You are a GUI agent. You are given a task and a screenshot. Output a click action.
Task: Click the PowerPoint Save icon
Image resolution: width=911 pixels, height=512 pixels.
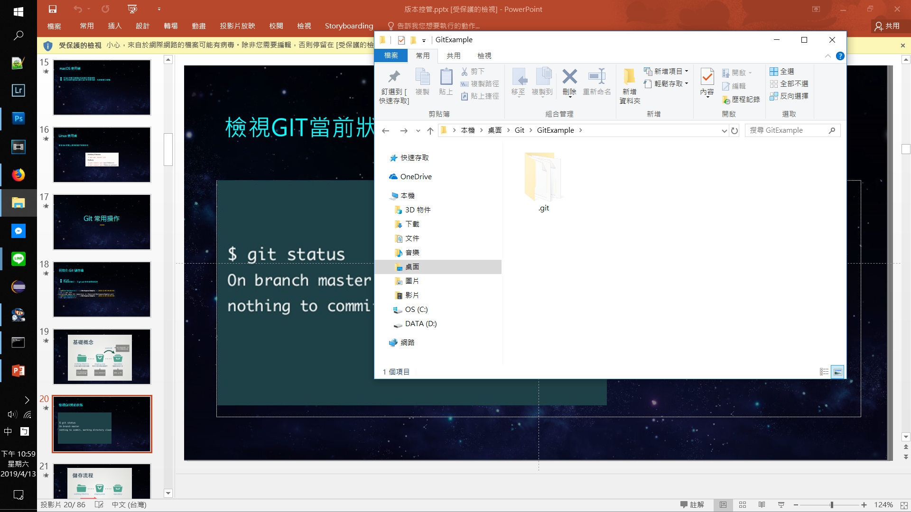point(53,9)
